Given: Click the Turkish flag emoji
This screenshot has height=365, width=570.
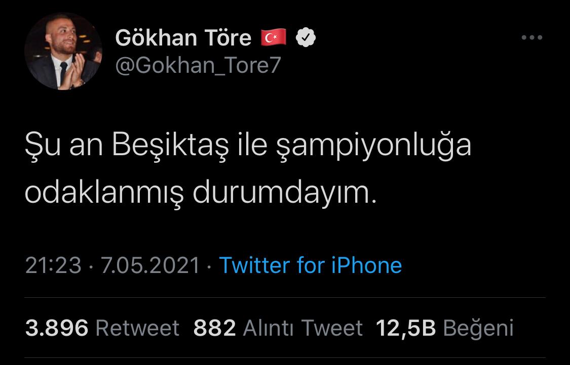Looking at the screenshot, I should [274, 38].
